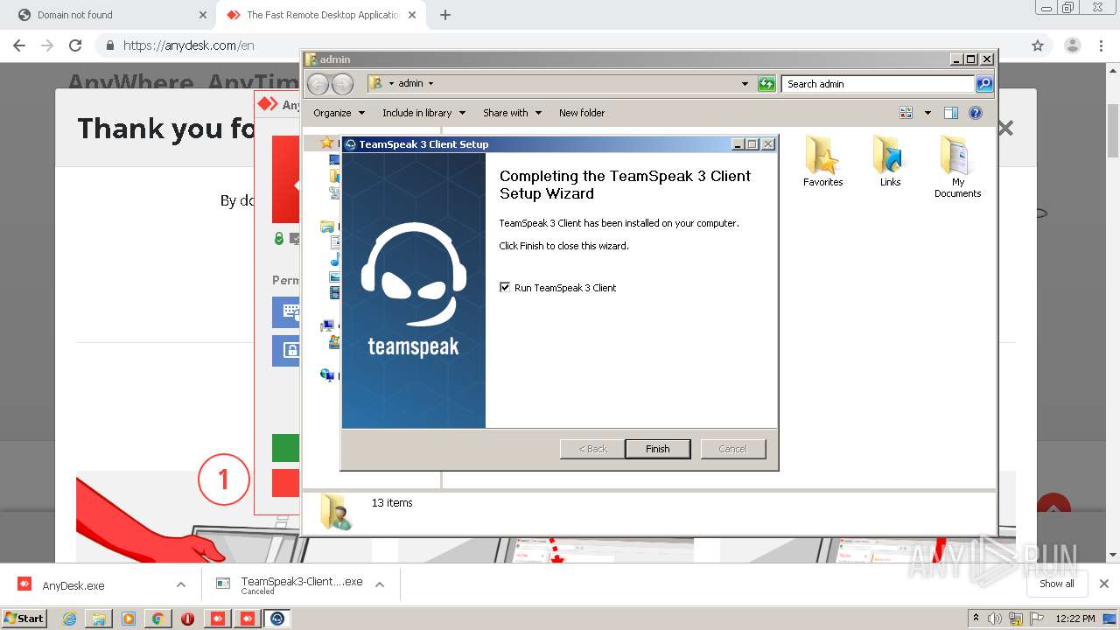Click Show all downloads button
Viewport: 1120px width, 630px height.
tap(1057, 584)
